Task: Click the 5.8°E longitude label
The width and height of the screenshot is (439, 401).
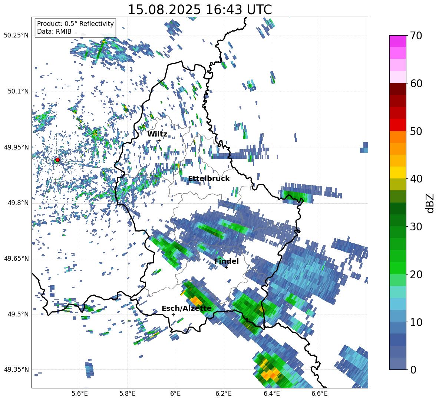Action: coord(128,394)
